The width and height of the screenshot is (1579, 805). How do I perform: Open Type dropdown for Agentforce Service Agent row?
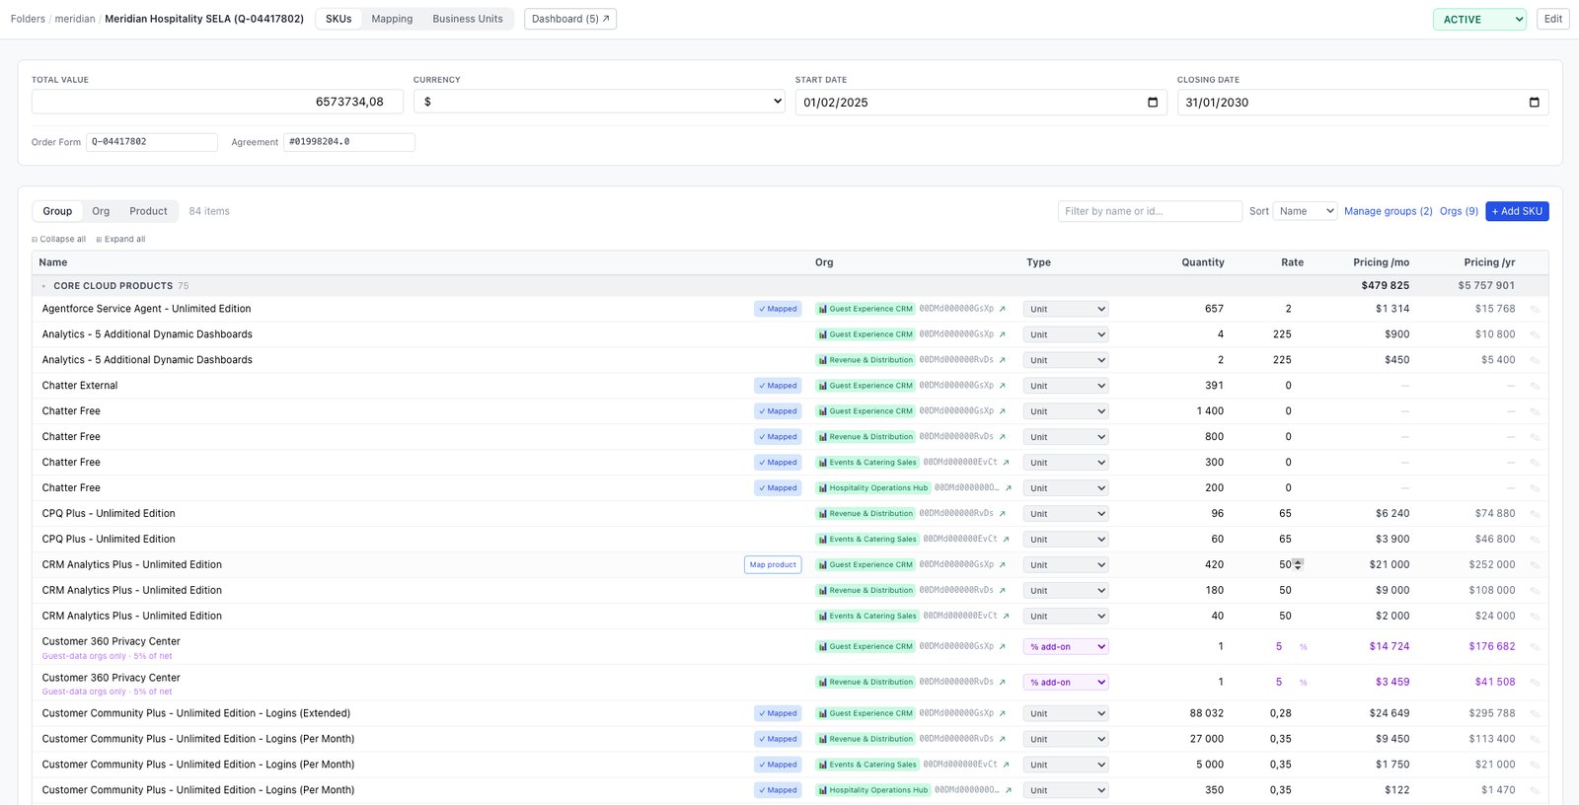tap(1066, 309)
